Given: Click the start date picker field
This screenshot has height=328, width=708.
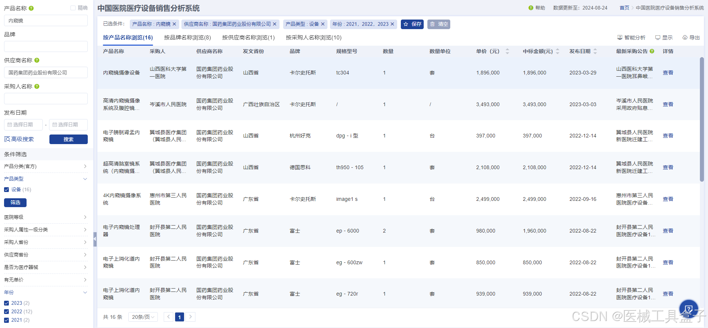Looking at the screenshot, I should 23,125.
